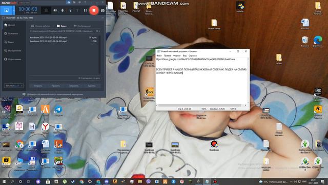Click the third button under the video list

[74, 86]
